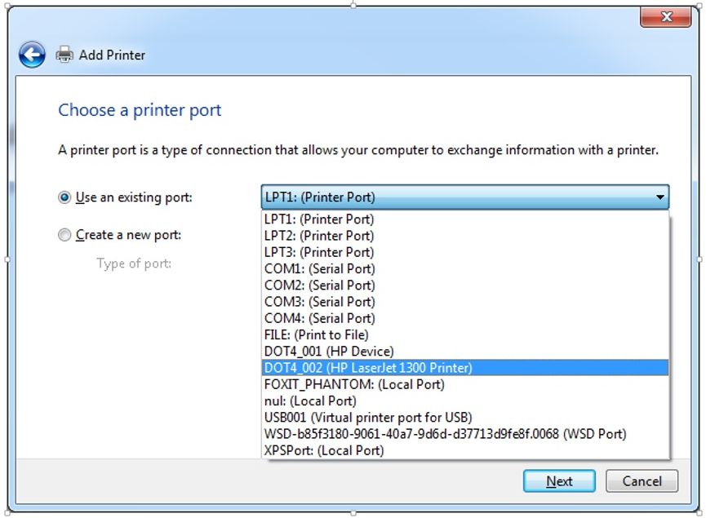Select DOT4_001 (HP Device) port
The image size is (706, 518).
coord(465,352)
